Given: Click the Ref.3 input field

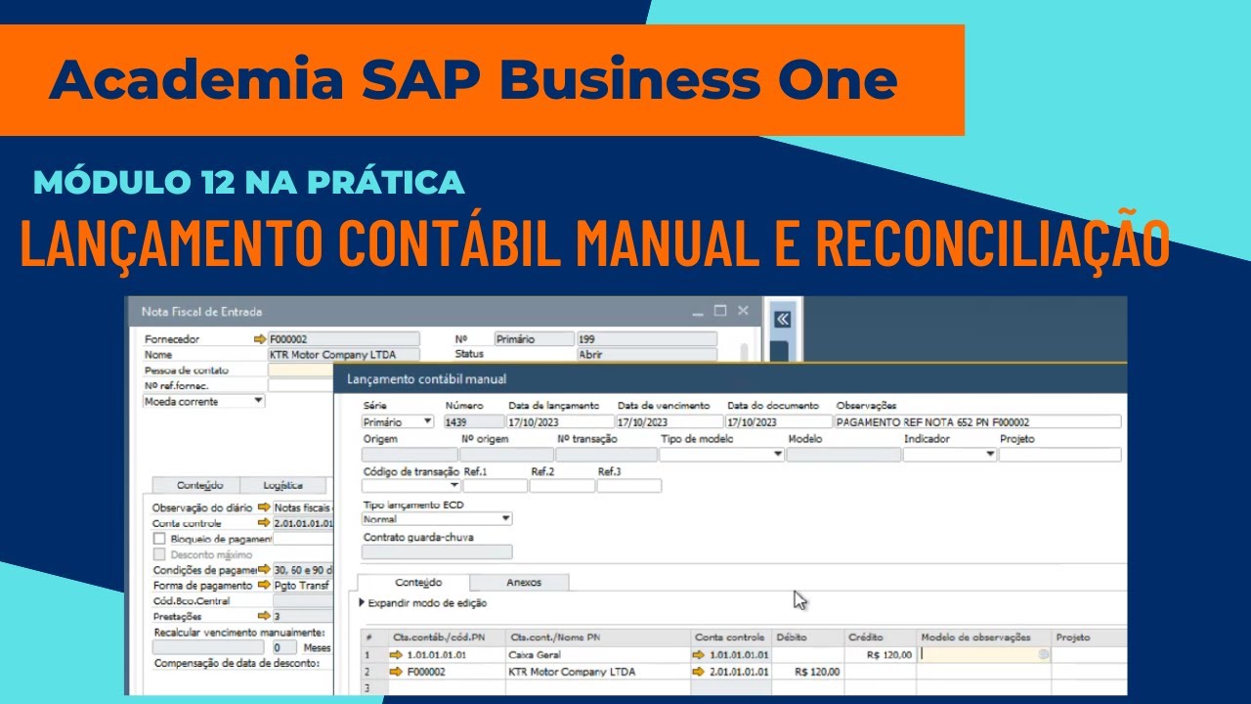Looking at the screenshot, I should coord(628,486).
